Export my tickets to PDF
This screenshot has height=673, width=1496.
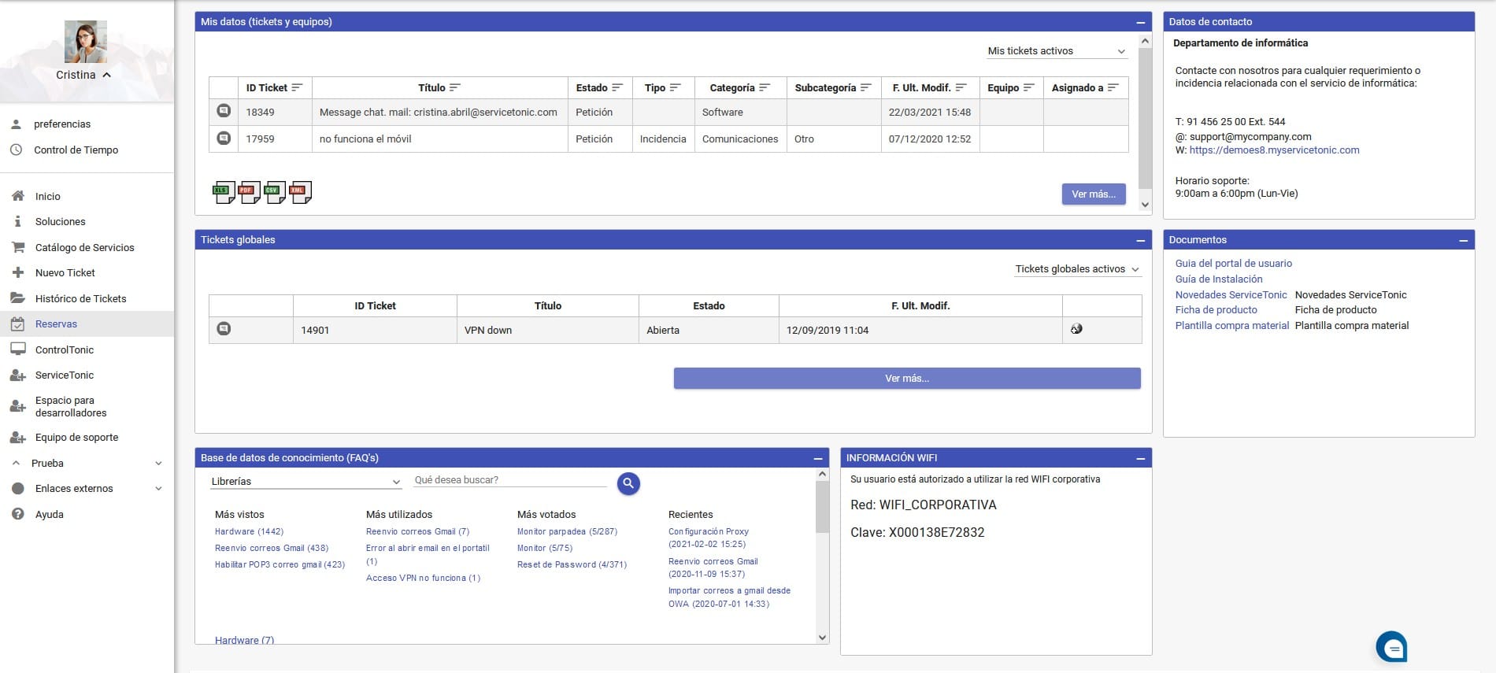coord(250,192)
